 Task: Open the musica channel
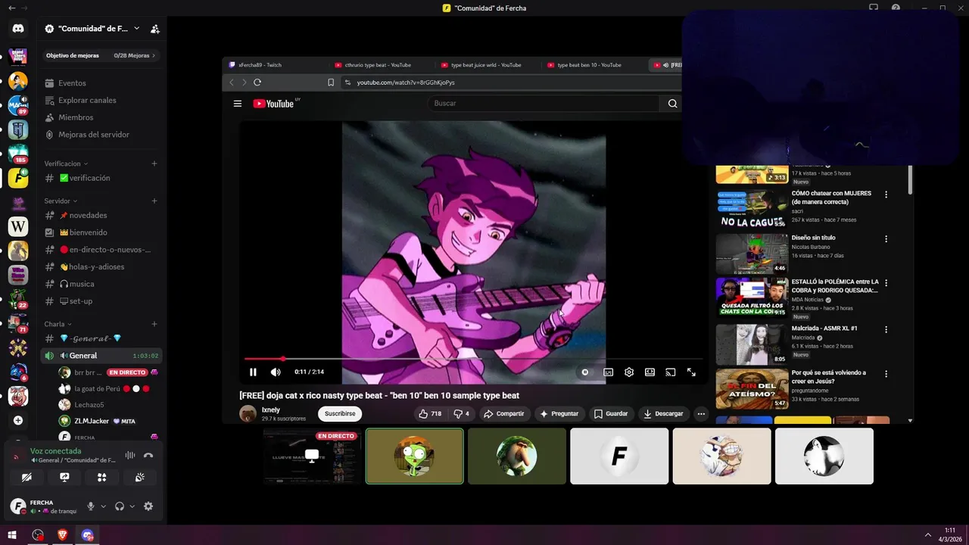(101, 284)
